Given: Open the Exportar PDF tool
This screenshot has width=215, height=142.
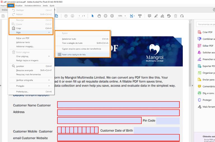Looking at the screenshot, I should [206, 66].
